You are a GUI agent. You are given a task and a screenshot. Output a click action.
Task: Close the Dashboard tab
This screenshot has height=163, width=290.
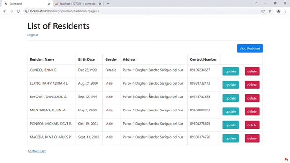[x=49, y=4]
